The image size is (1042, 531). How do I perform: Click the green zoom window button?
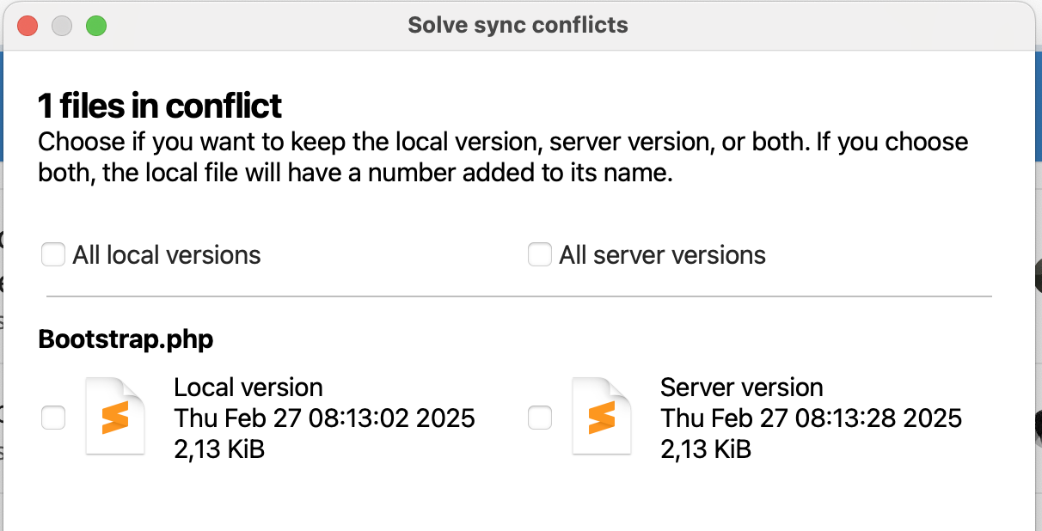click(95, 26)
